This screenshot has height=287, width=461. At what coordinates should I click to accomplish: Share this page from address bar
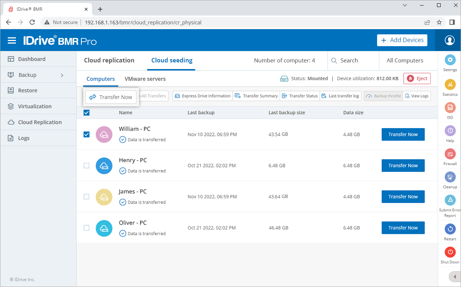pyautogui.click(x=427, y=22)
